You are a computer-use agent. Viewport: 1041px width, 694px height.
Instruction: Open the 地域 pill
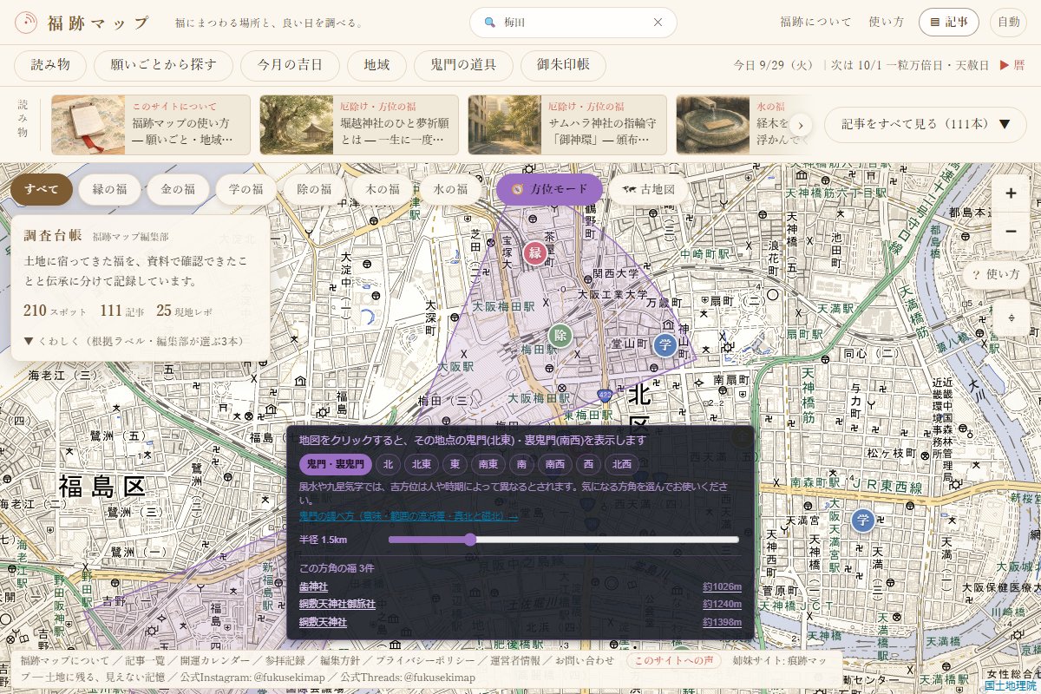pos(376,65)
